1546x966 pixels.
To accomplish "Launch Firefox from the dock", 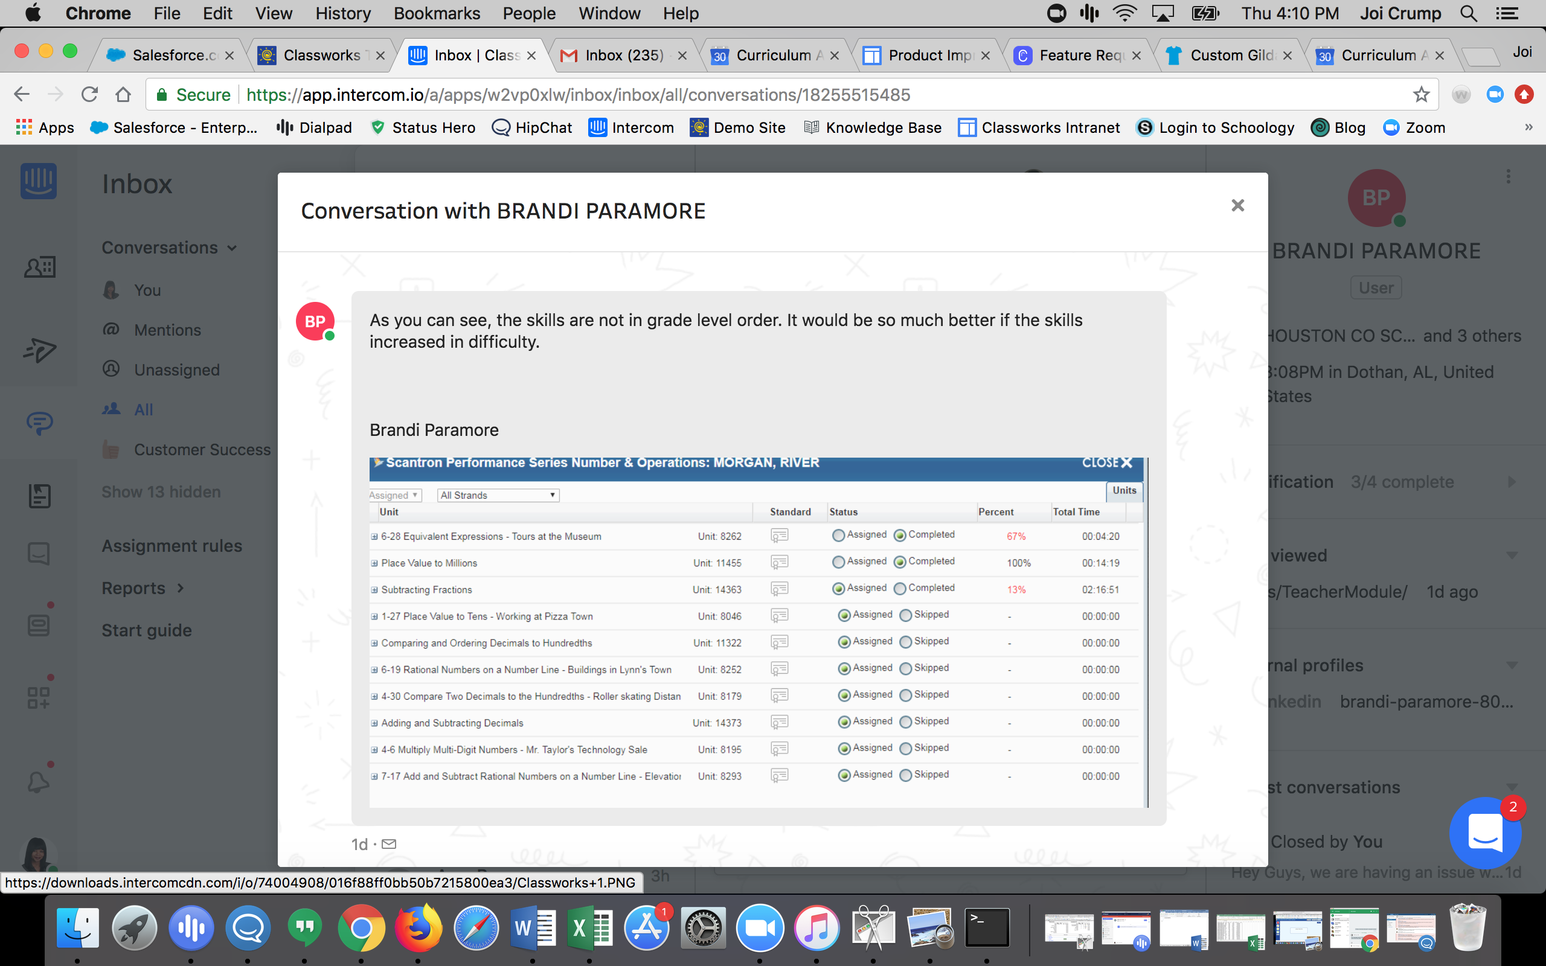I will tap(419, 928).
